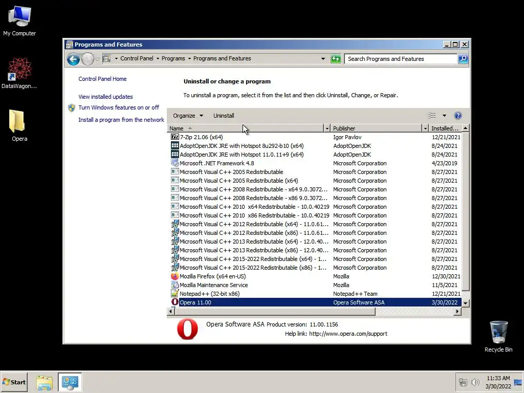Image resolution: width=524 pixels, height=393 pixels.
Task: Click the horizontal scrollbar right arrow
Action: point(457,312)
